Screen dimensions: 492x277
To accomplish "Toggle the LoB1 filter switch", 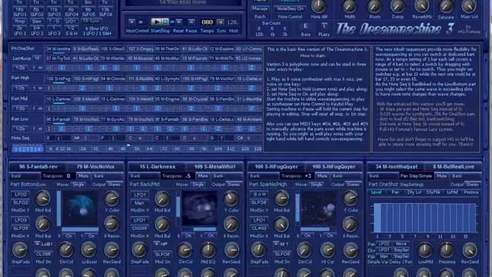I will [x=37, y=244].
